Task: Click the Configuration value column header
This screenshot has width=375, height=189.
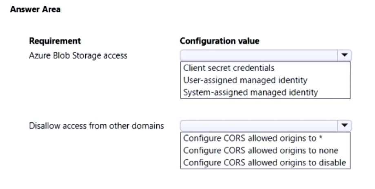Action: pyautogui.click(x=220, y=41)
